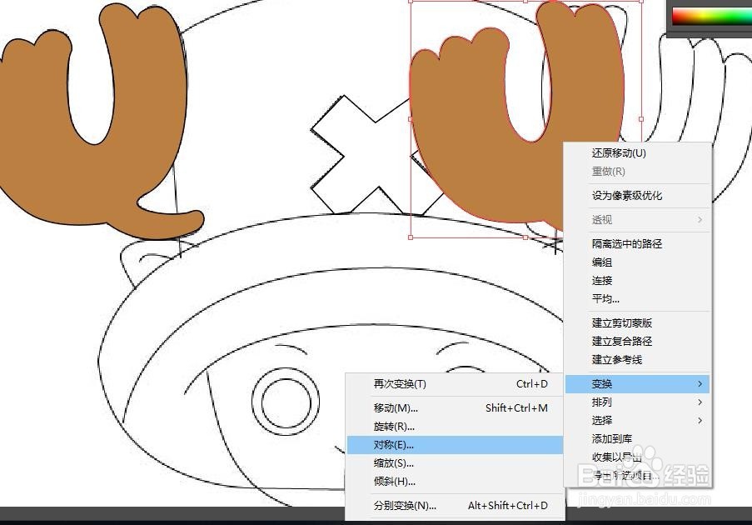The height and width of the screenshot is (525, 752).
Task: Expand the 排列 submenu
Action: click(x=637, y=402)
